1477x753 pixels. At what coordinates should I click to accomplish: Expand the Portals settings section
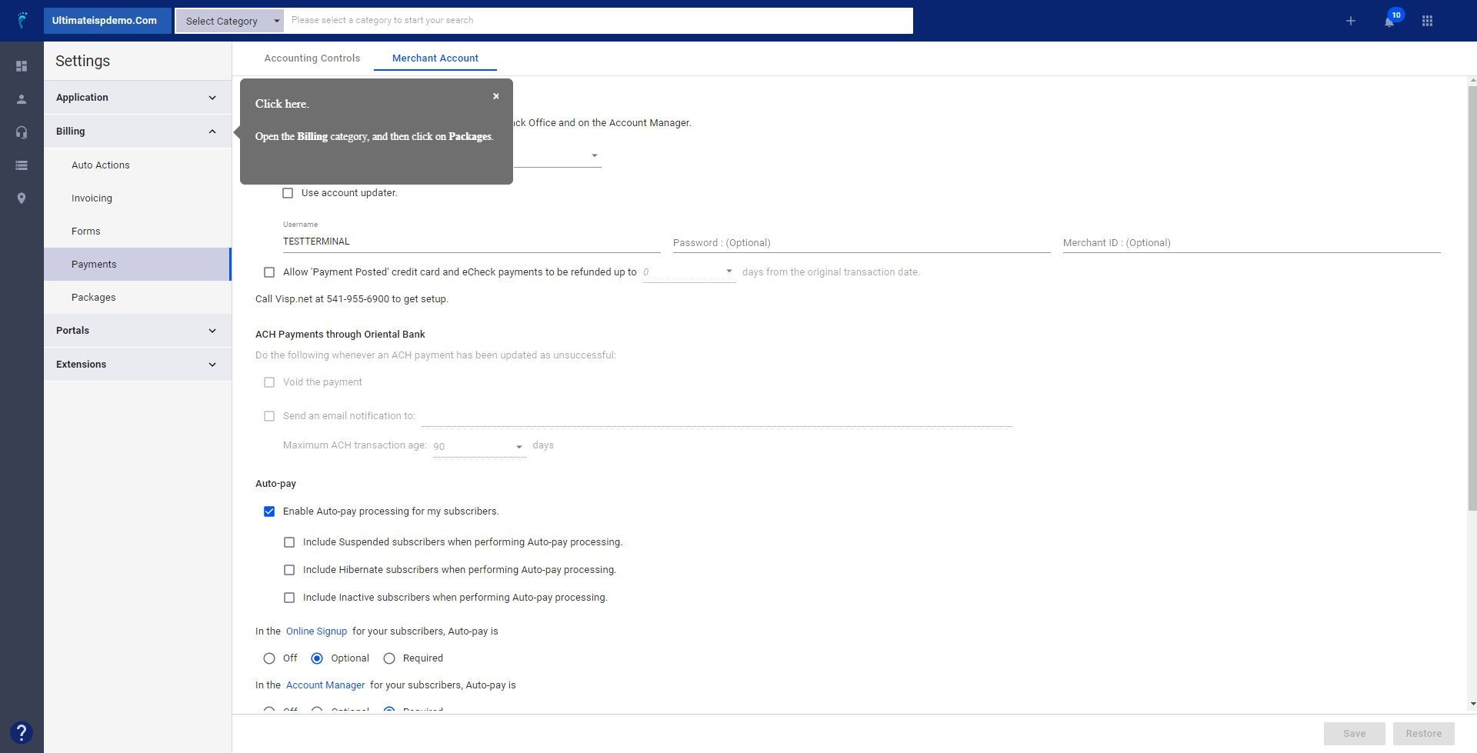[138, 331]
